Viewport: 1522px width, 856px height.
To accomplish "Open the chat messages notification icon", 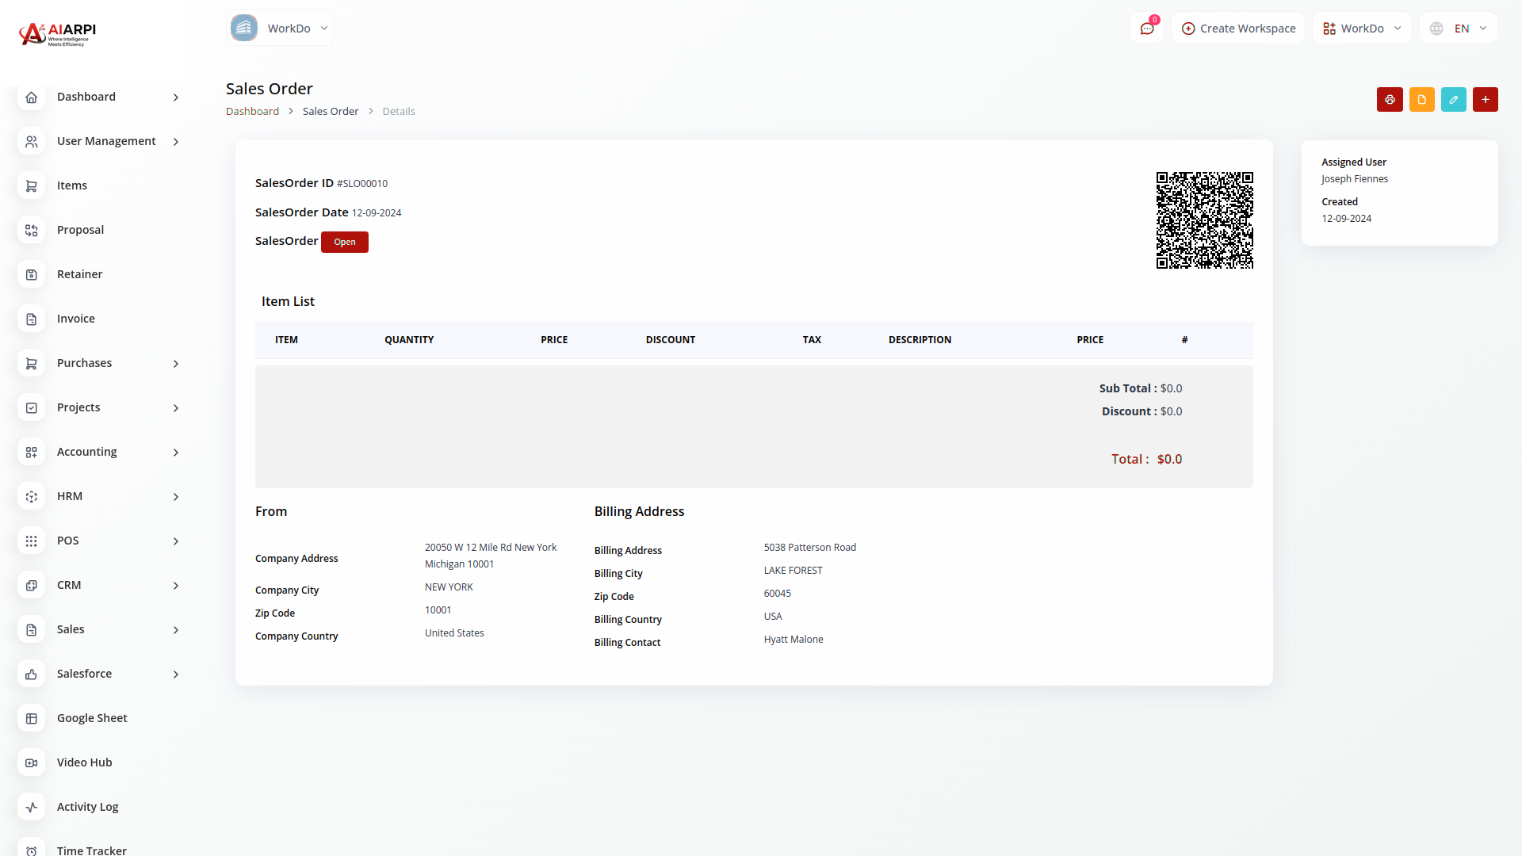I will tap(1147, 29).
